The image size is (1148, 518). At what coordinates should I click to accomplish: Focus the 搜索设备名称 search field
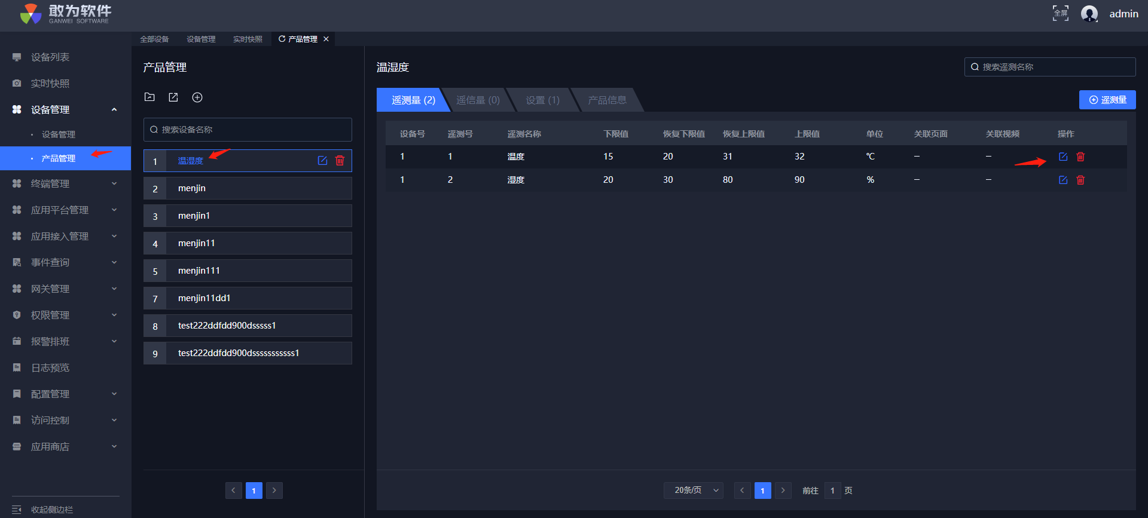pos(248,130)
